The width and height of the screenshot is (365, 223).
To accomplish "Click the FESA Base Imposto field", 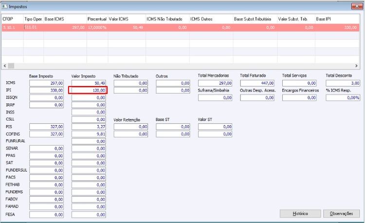I will [x=47, y=215].
